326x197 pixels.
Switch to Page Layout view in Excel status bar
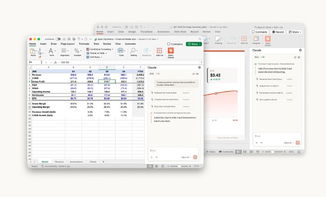156,166
